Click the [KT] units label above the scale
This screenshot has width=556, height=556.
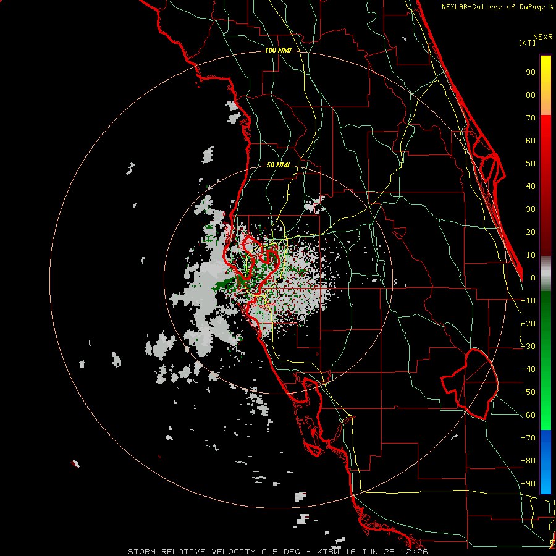pyautogui.click(x=528, y=43)
